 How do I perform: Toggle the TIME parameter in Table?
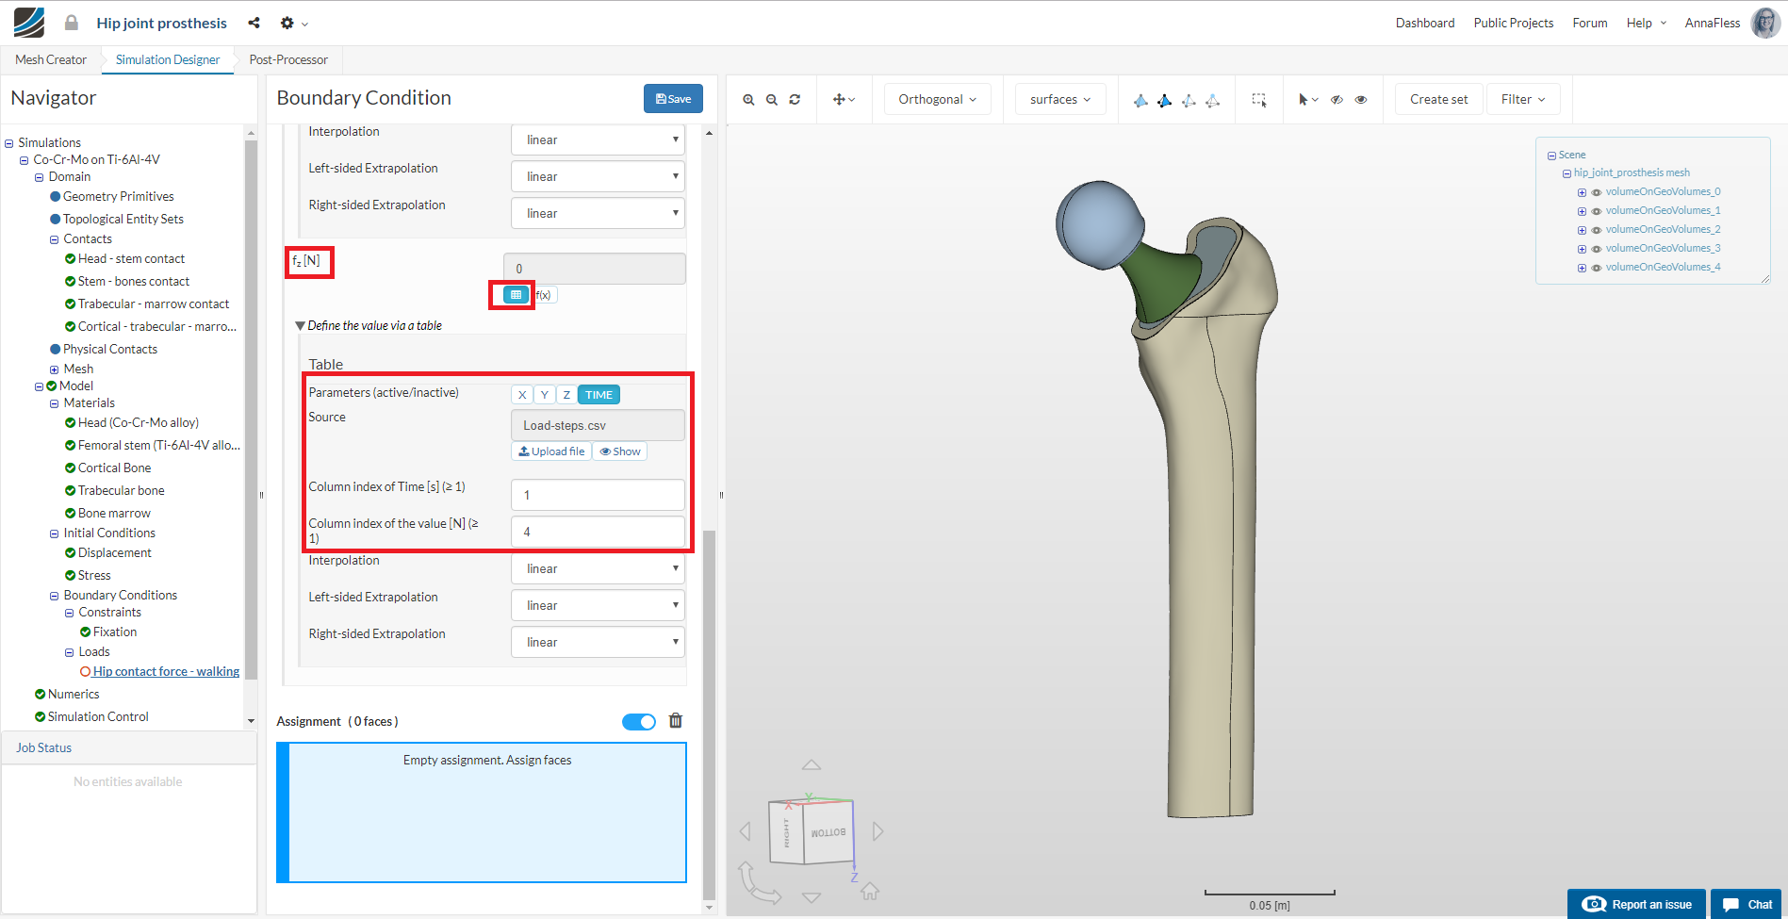599,395
